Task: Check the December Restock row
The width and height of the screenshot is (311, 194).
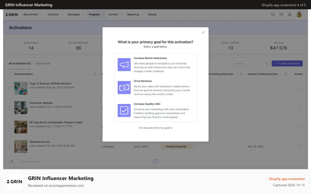Action: click(10, 108)
